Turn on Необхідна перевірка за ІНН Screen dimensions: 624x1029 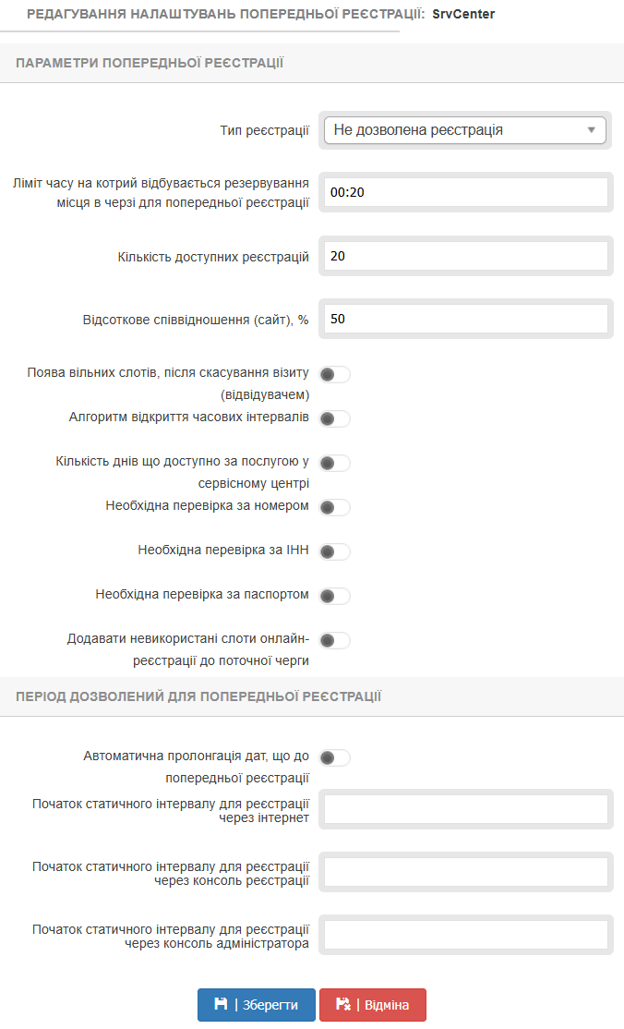[x=334, y=551]
